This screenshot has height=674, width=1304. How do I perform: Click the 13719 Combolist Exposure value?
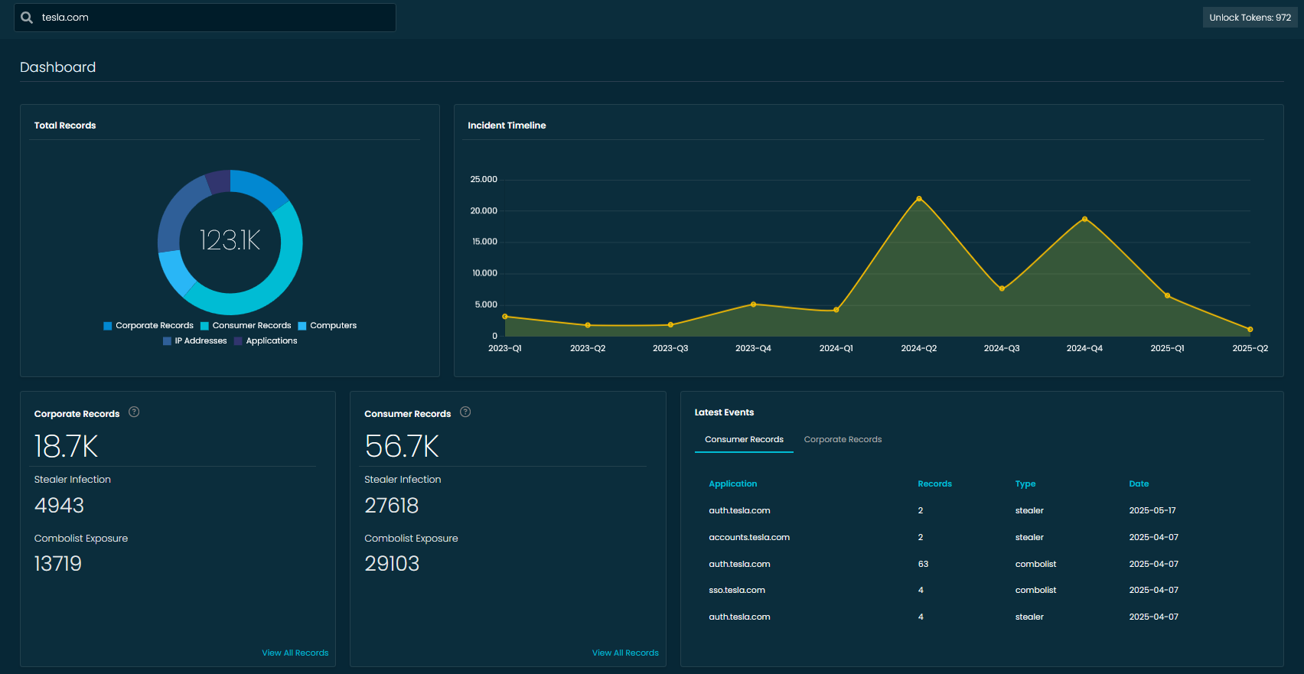pos(58,564)
